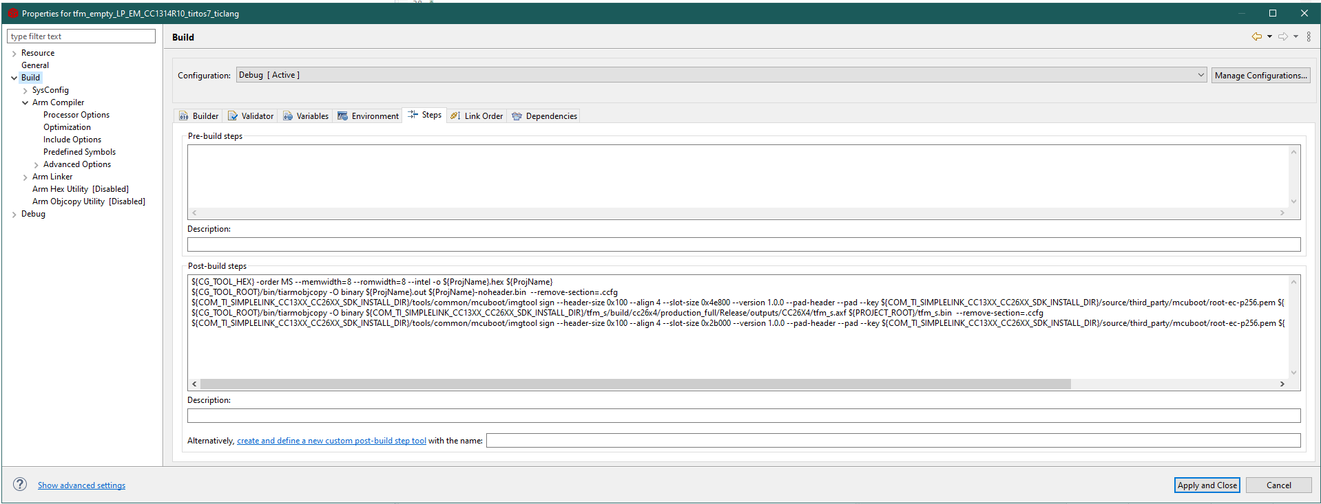Select Processor Options in the tree
1321x504 pixels.
click(x=76, y=115)
